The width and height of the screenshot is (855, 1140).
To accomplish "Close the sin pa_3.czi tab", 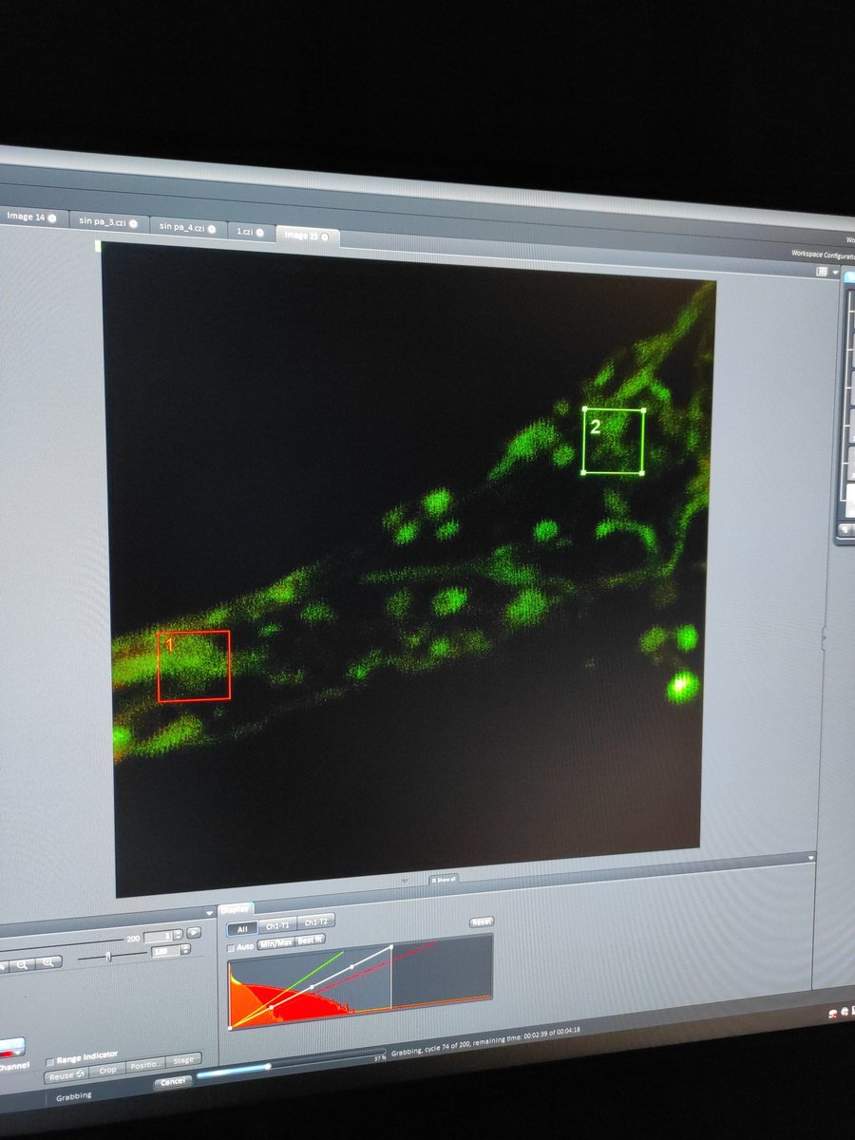I will coord(133,223).
